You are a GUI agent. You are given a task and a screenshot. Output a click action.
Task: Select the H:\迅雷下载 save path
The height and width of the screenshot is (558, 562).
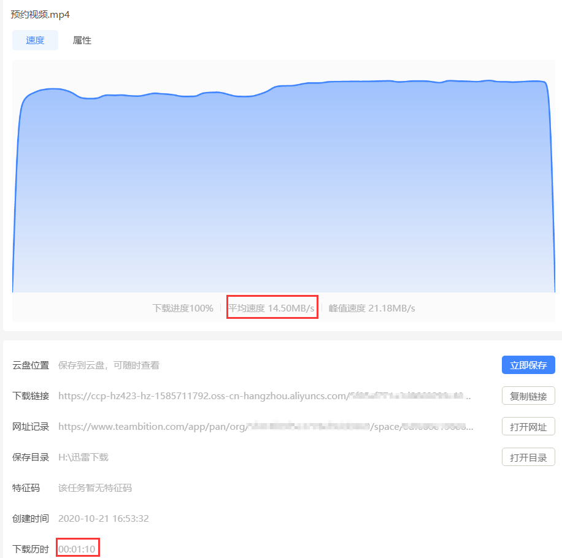pos(83,457)
